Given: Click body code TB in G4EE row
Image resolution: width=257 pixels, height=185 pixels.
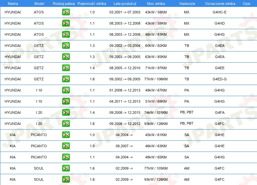Looking at the screenshot, I should [x=187, y=68].
